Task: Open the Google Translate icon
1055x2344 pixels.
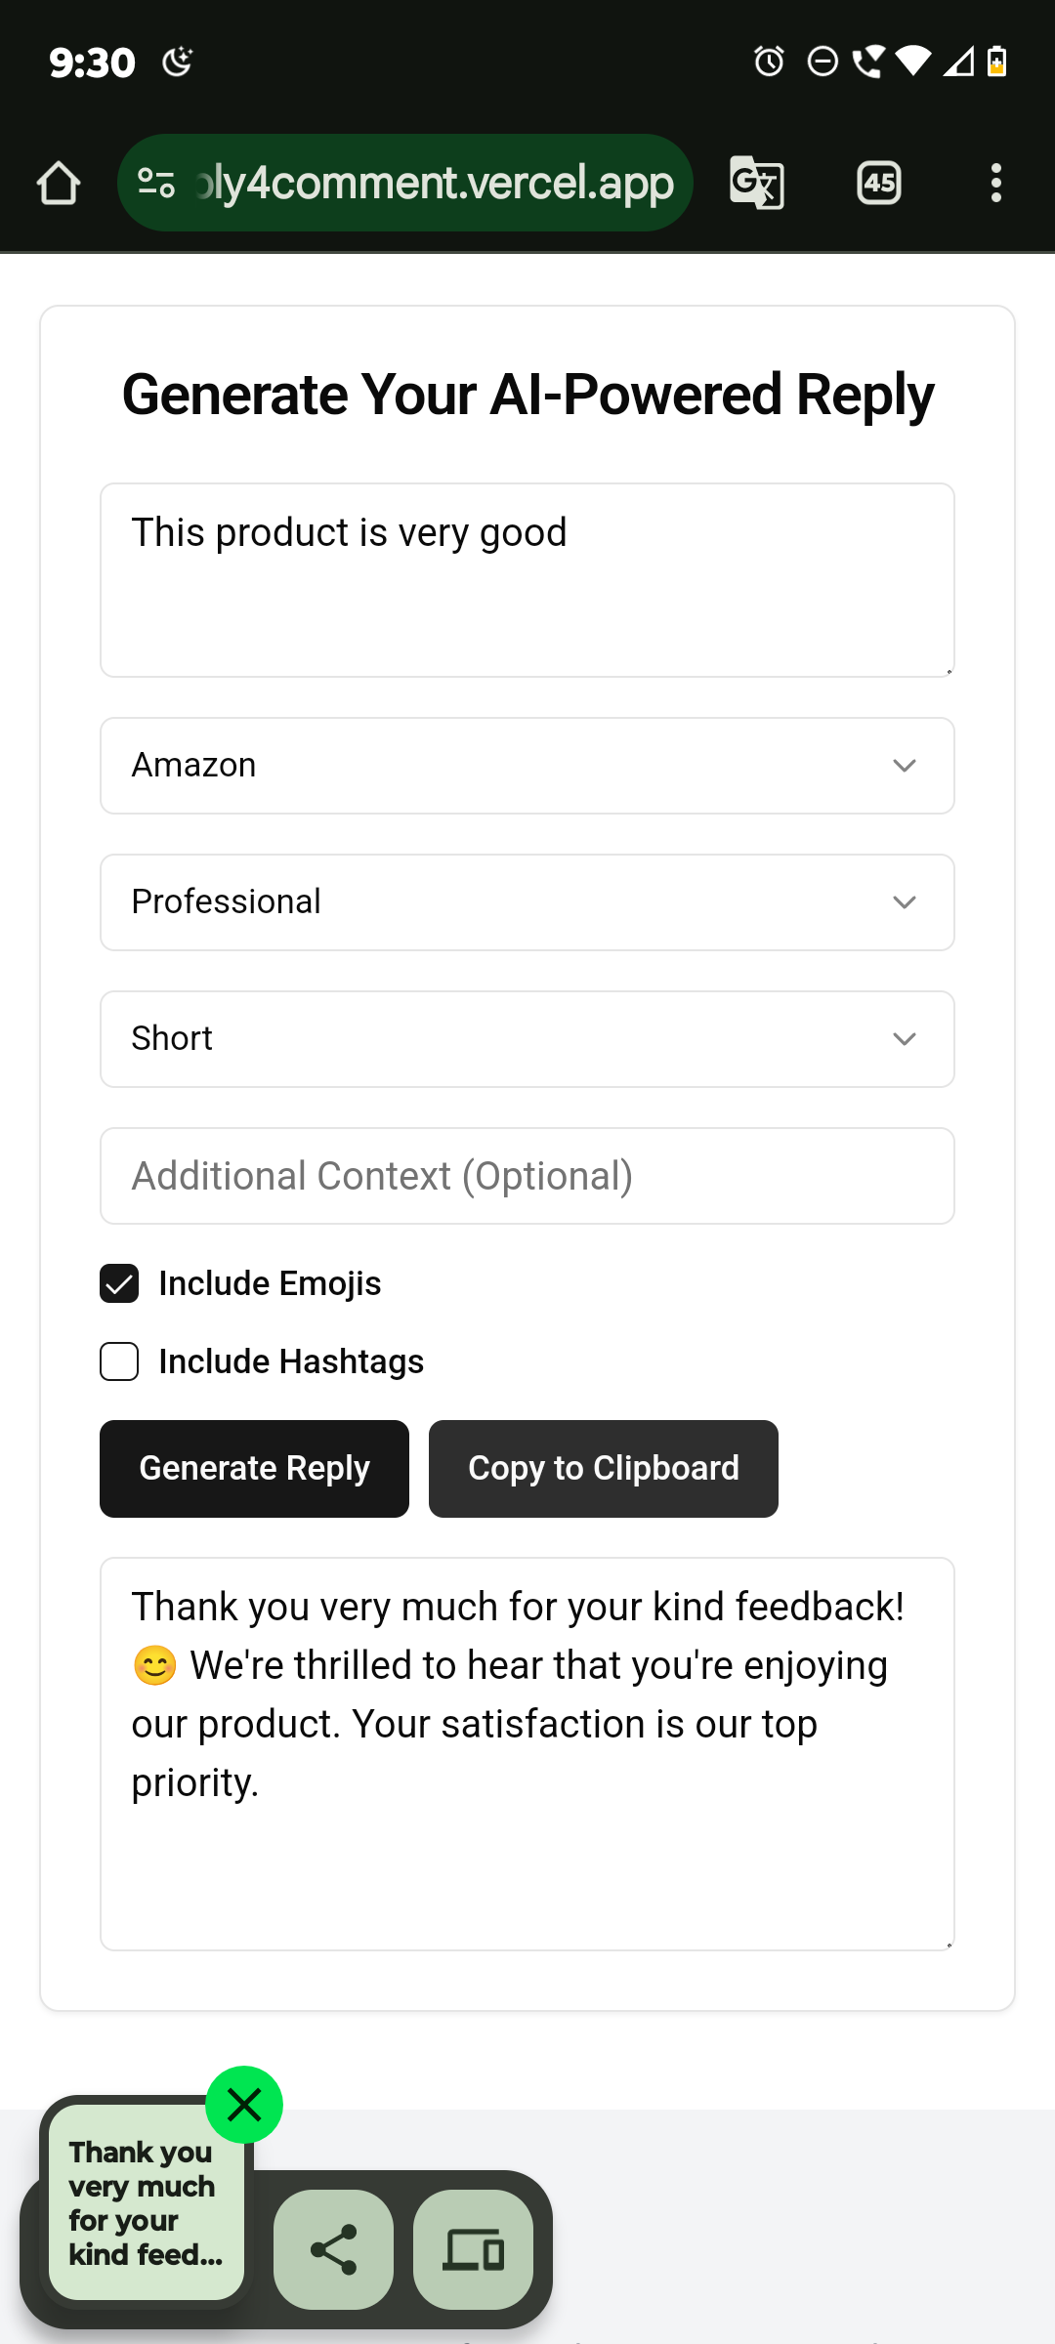Action: [x=757, y=183]
